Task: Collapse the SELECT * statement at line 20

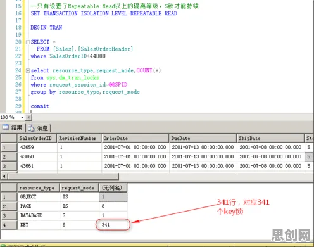Action: coord(28,42)
